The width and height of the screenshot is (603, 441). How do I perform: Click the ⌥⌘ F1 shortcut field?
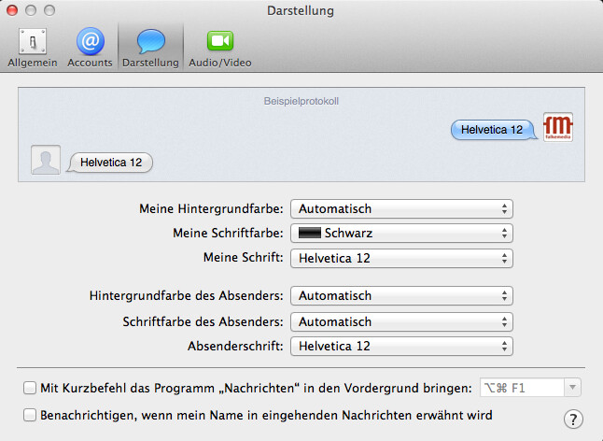tap(522, 388)
